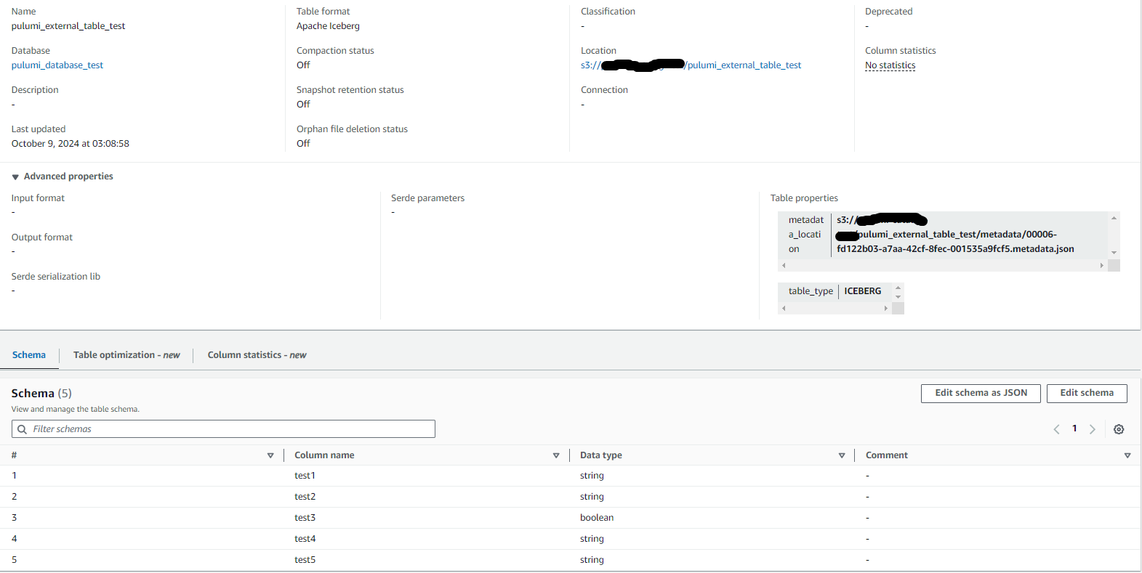This screenshot has height=573, width=1142.
Task: Select the page 1 indicator
Action: [x=1074, y=428]
